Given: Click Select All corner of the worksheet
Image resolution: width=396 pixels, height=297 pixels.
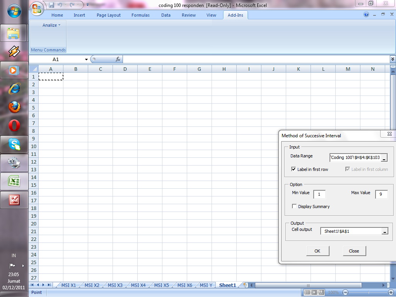Looking at the screenshot, I should (34, 69).
